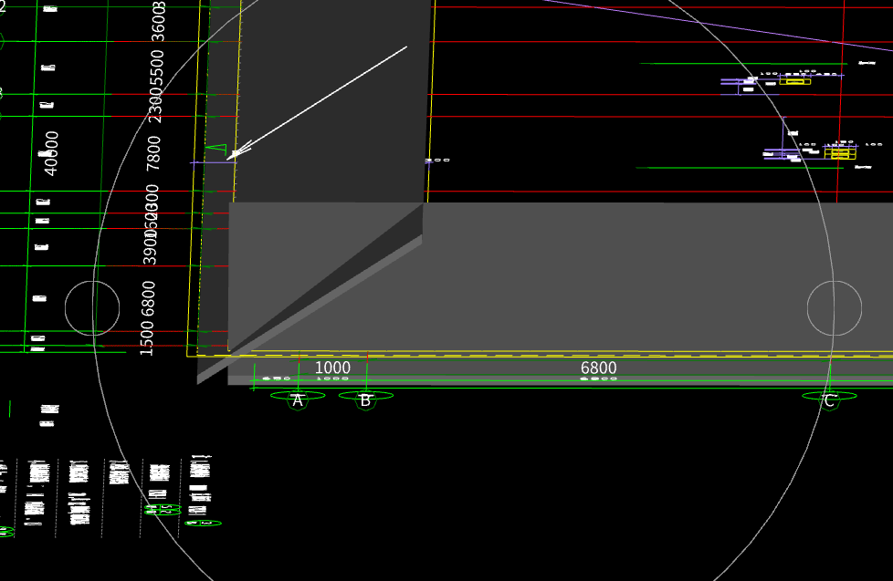
Task: Click the left orbit ring handle circle
Action: point(92,308)
